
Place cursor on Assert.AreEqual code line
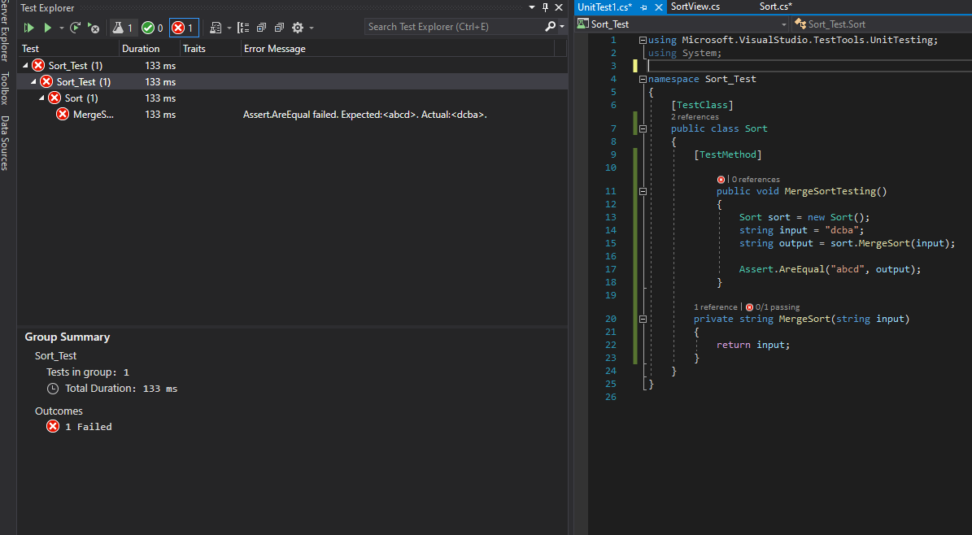coord(830,269)
